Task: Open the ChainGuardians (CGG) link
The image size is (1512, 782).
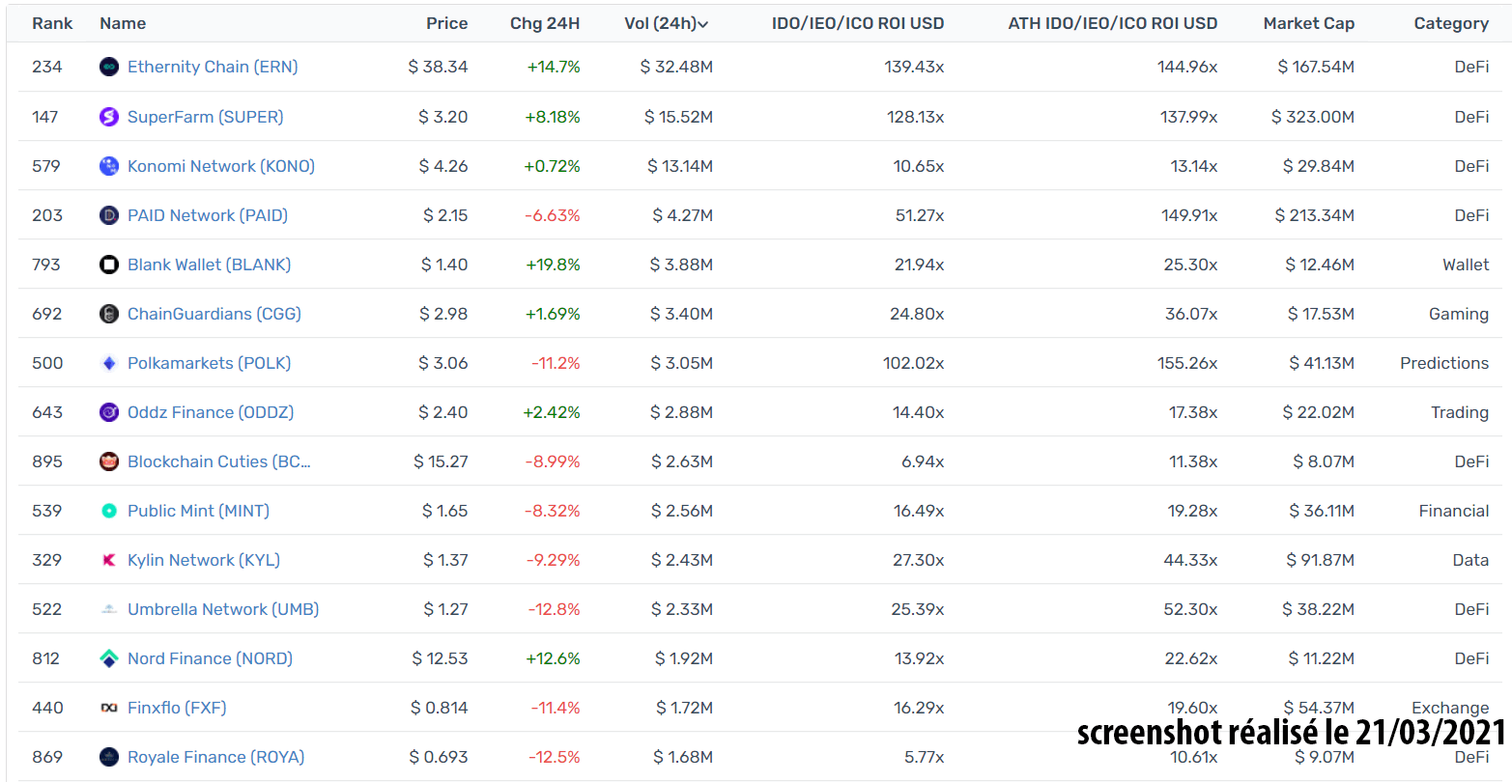Action: pyautogui.click(x=214, y=314)
